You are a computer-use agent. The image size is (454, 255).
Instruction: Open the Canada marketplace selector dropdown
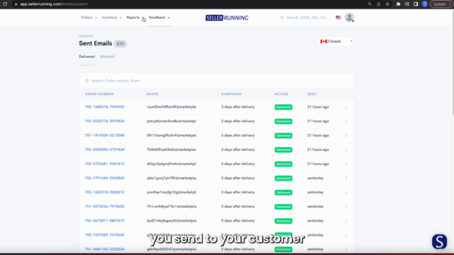[336, 41]
